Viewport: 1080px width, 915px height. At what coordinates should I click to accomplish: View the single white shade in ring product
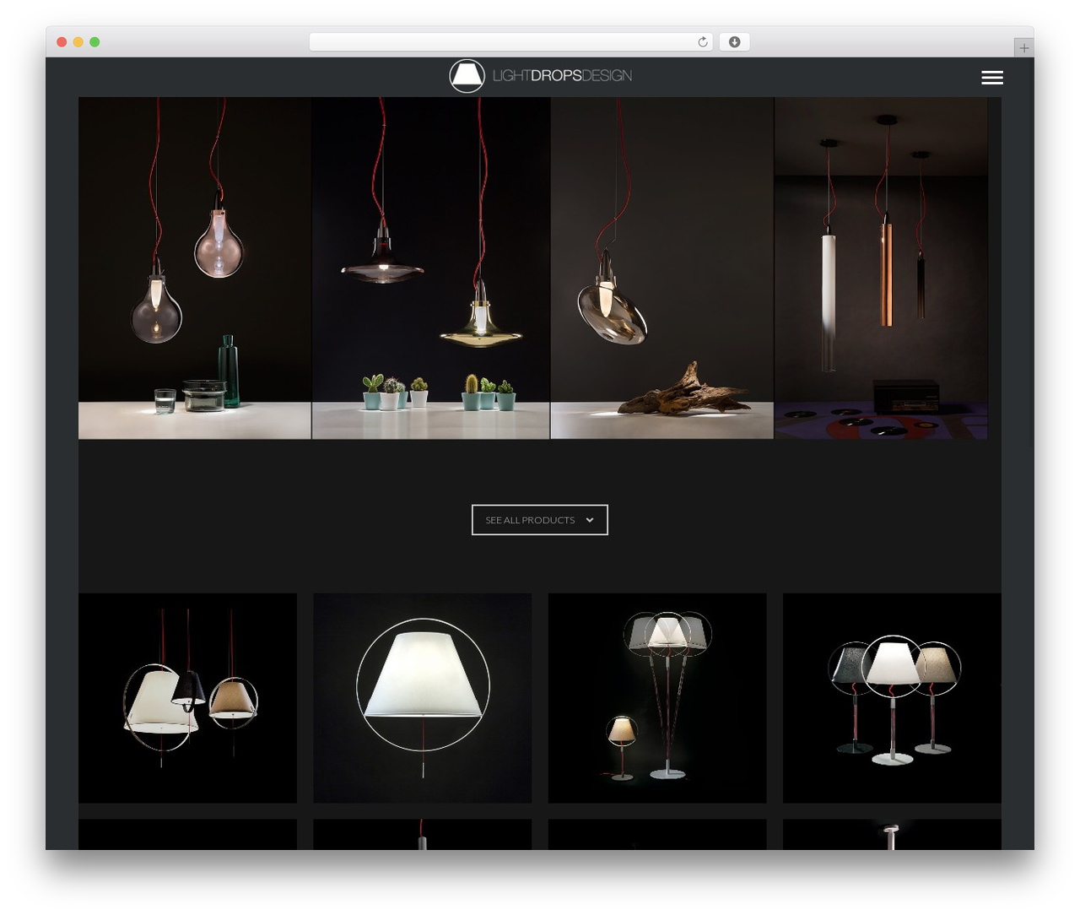coord(423,698)
